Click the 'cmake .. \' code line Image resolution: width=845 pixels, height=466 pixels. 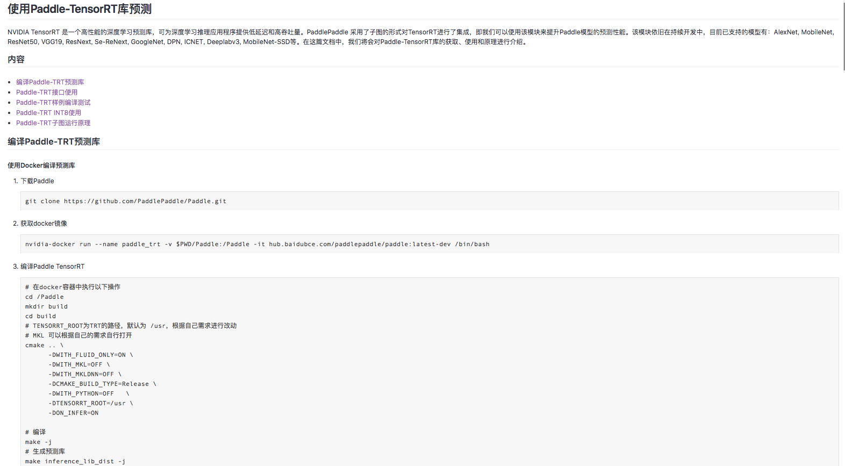[44, 346]
